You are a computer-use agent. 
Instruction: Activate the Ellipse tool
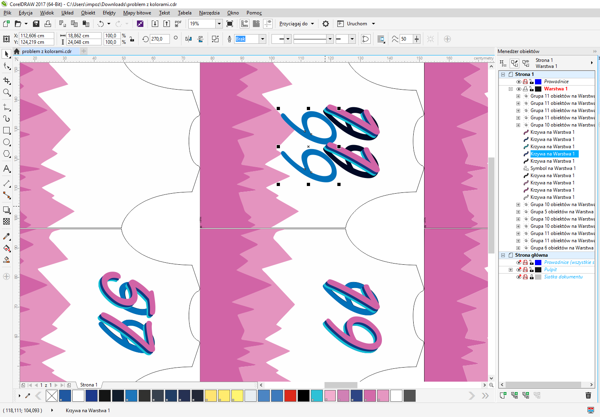pyautogui.click(x=6, y=142)
